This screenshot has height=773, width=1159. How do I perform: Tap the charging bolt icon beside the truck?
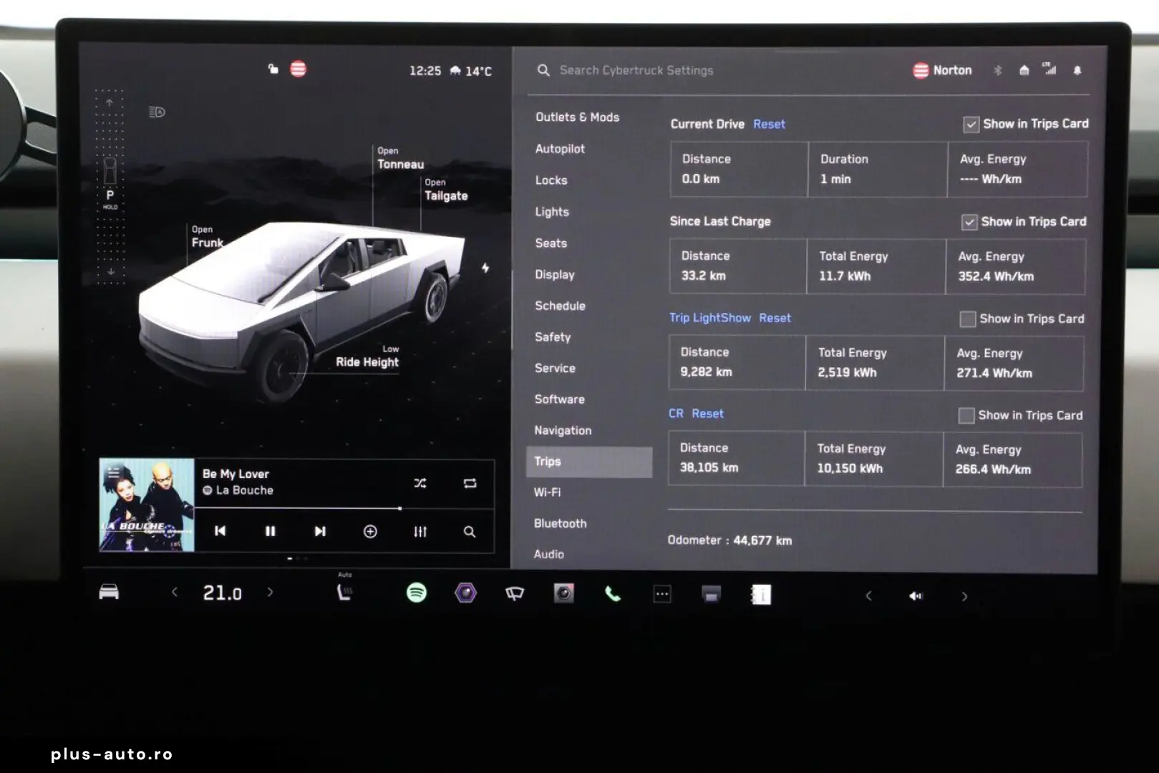pos(485,268)
